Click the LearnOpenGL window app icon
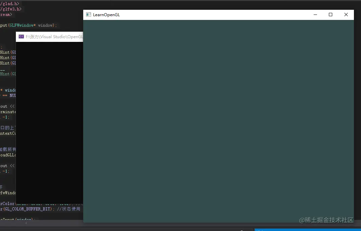 click(88, 15)
